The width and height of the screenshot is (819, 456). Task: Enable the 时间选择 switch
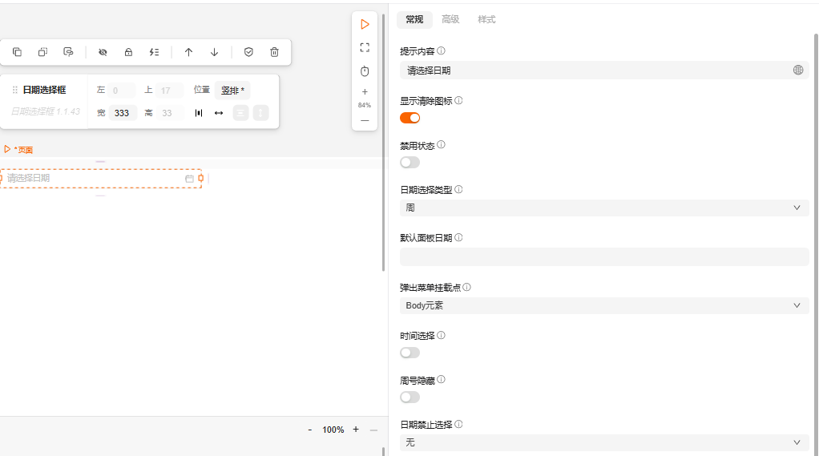point(409,353)
